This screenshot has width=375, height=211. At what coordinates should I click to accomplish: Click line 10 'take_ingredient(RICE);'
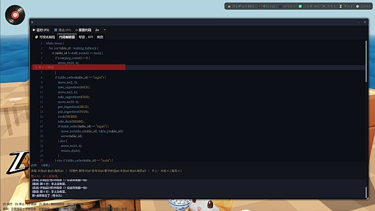click(x=74, y=87)
